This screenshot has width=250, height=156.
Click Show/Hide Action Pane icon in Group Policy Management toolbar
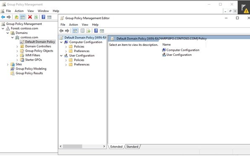(x=49, y=17)
